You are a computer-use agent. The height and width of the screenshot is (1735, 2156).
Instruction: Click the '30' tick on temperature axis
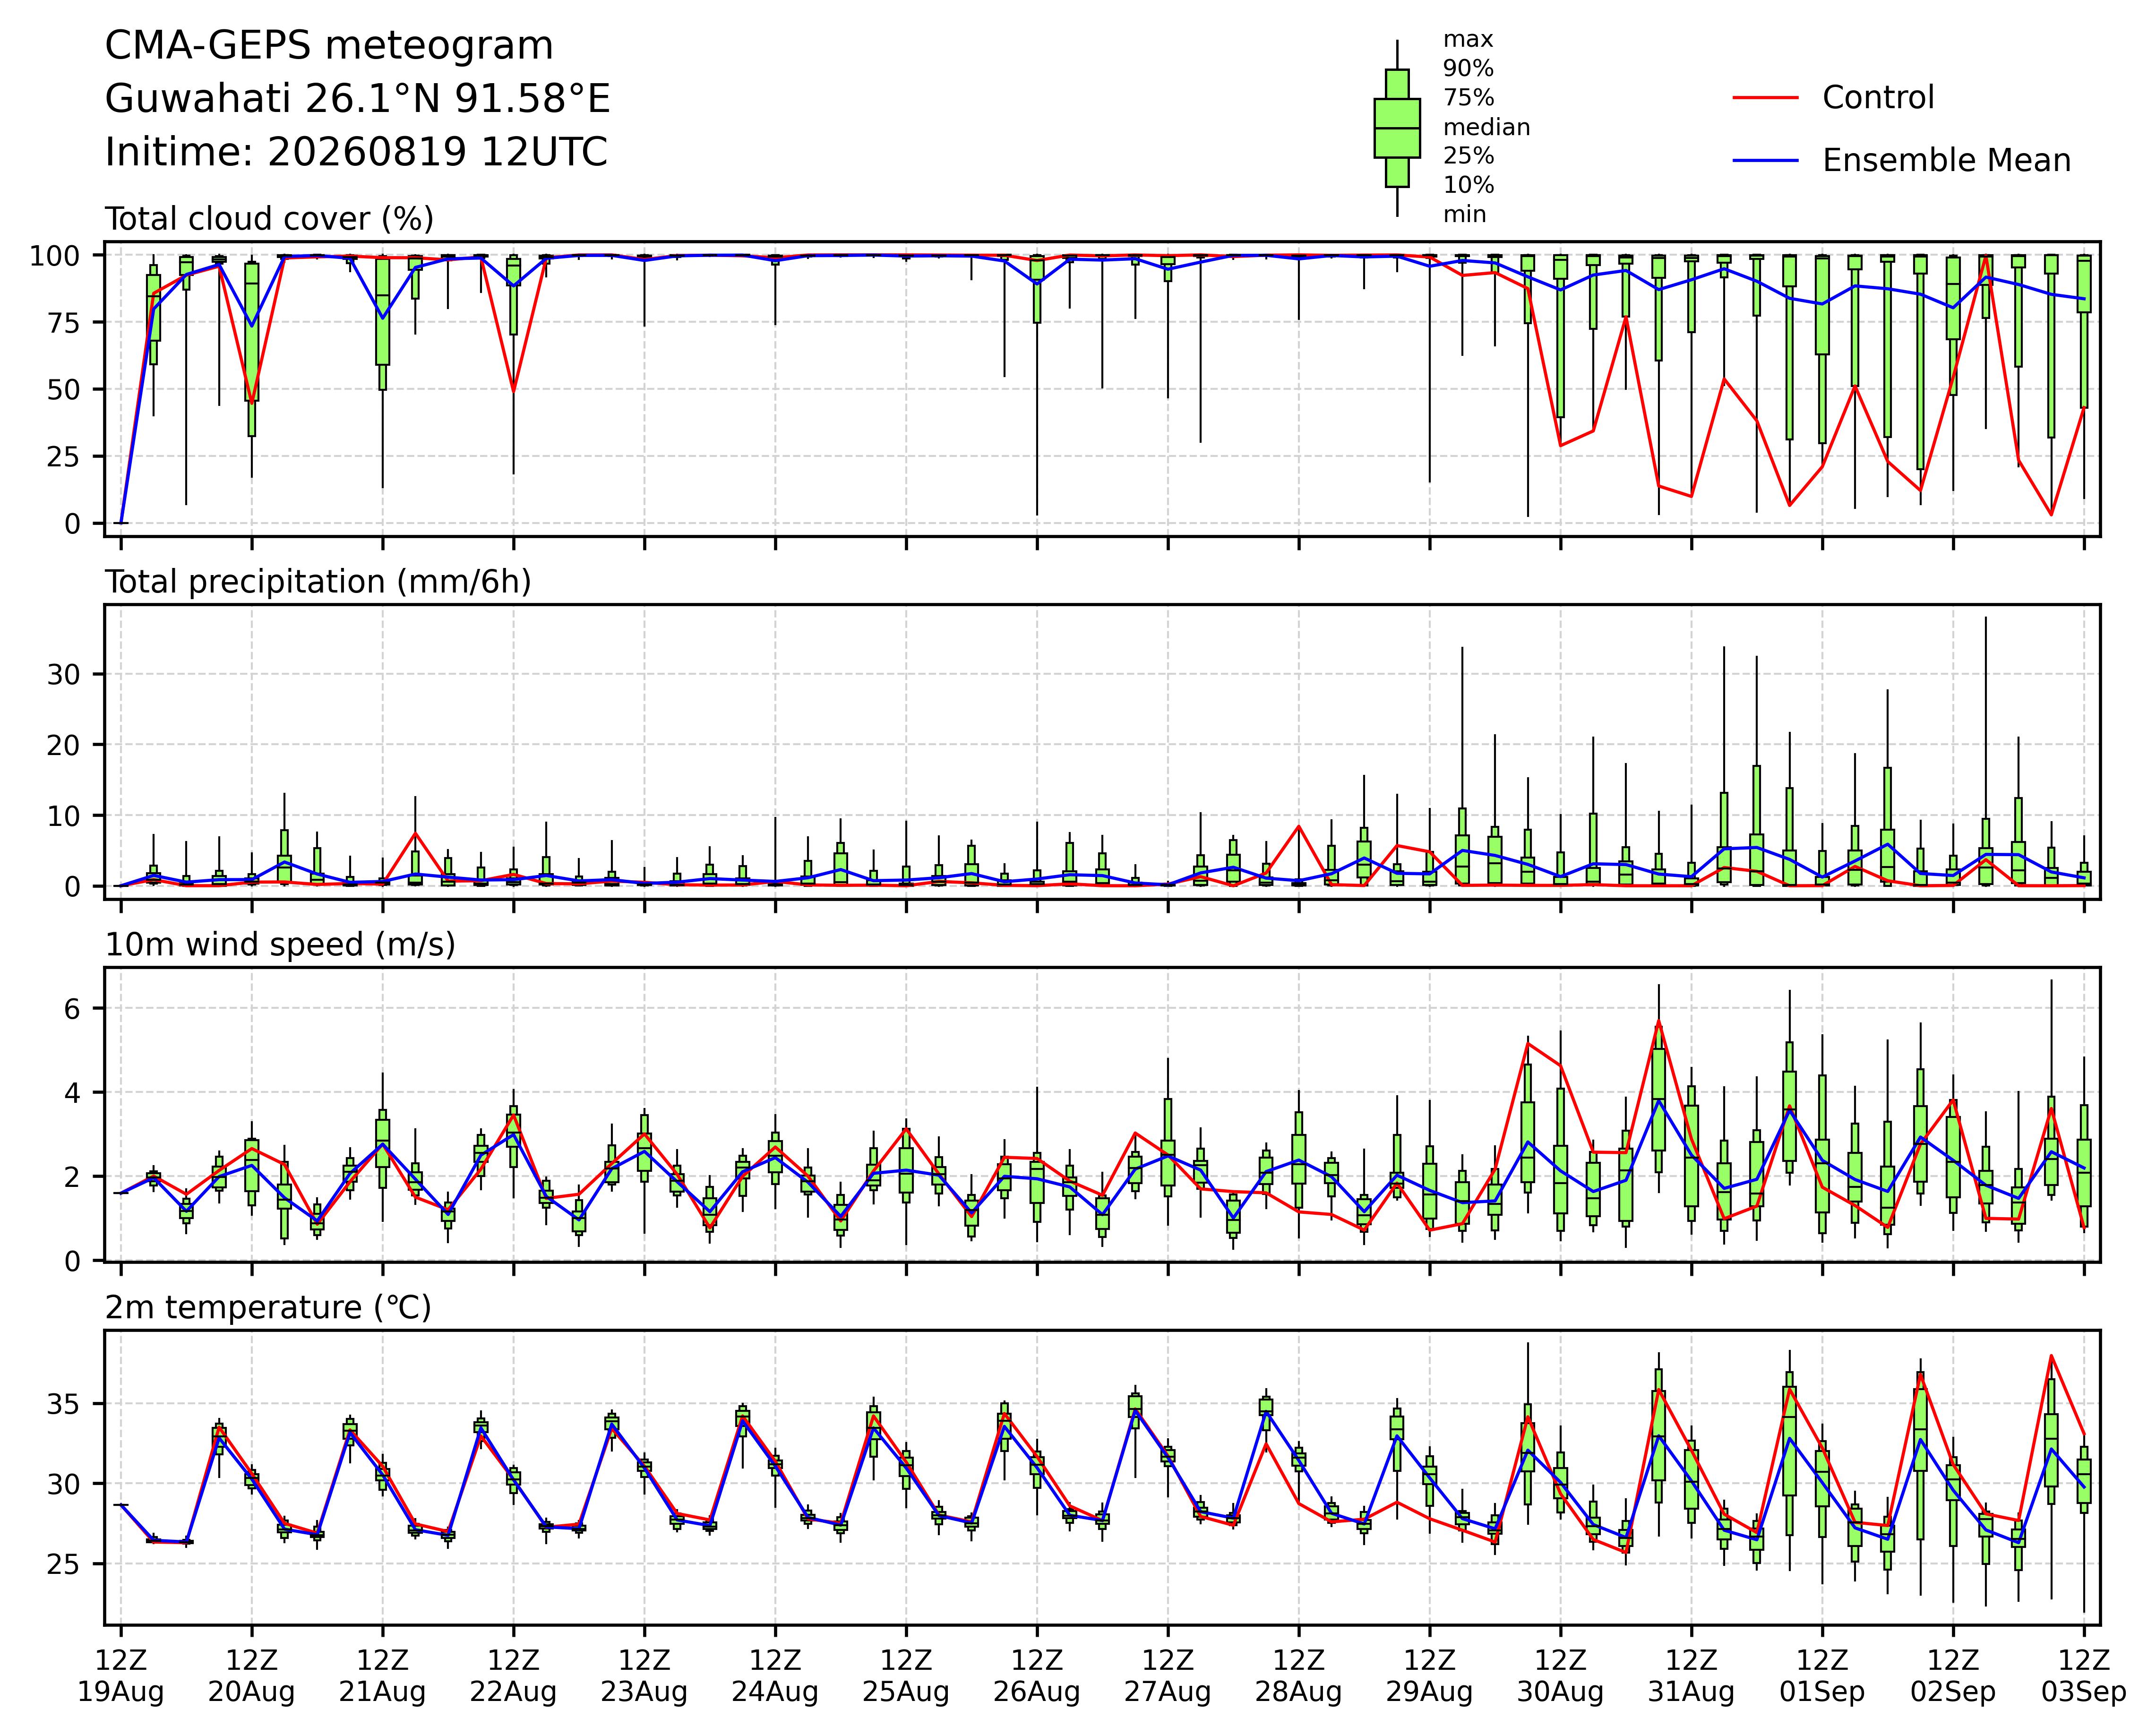[63, 1485]
